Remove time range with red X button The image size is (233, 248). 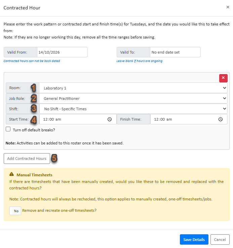click(223, 78)
